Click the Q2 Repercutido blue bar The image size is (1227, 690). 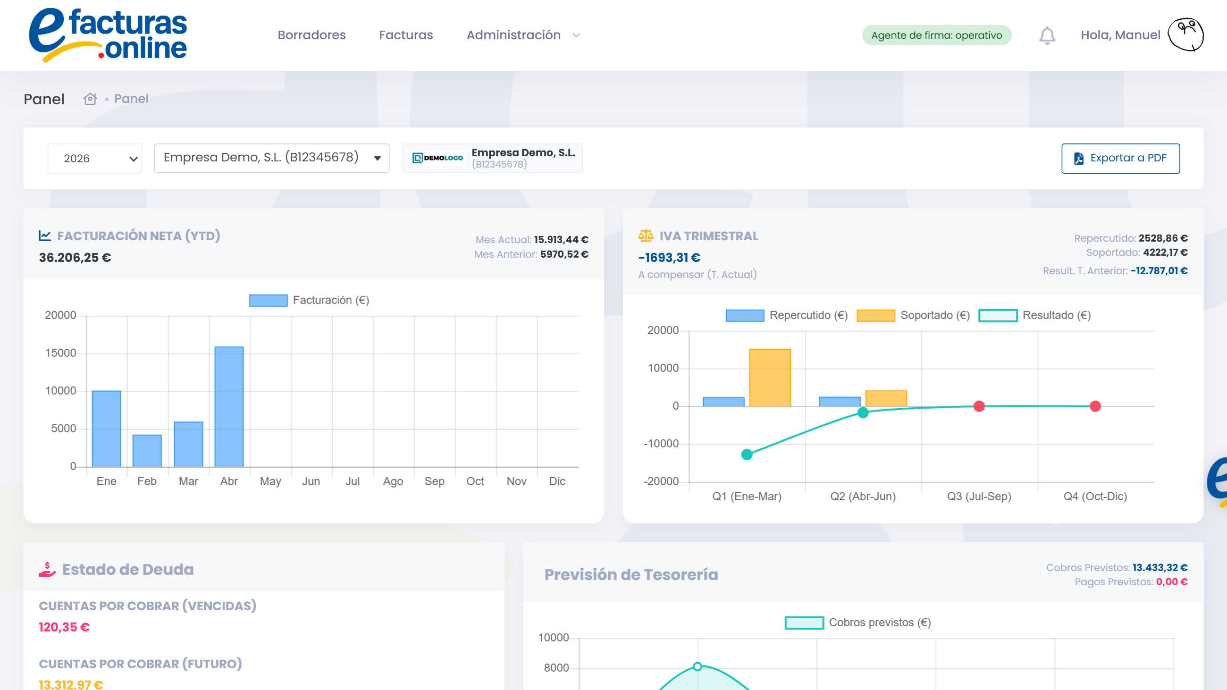(840, 402)
